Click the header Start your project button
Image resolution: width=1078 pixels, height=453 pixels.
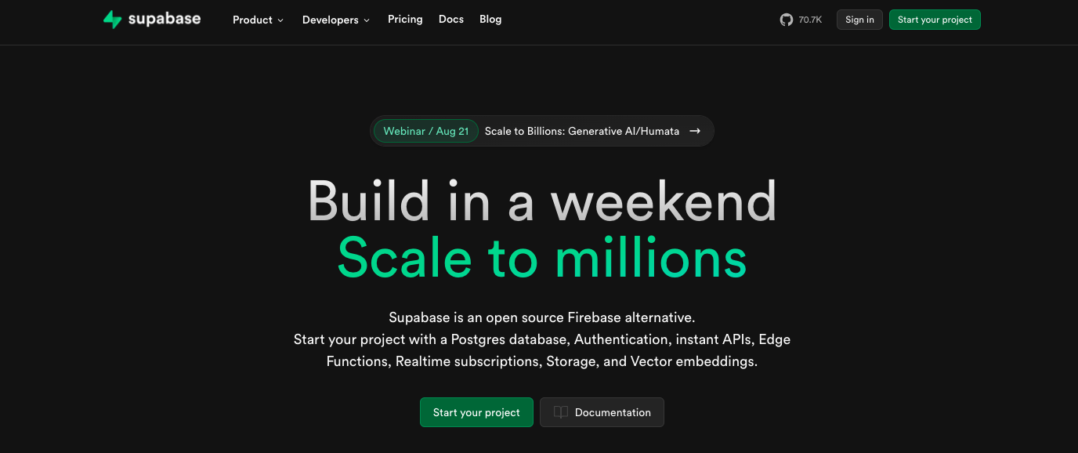pyautogui.click(x=935, y=20)
